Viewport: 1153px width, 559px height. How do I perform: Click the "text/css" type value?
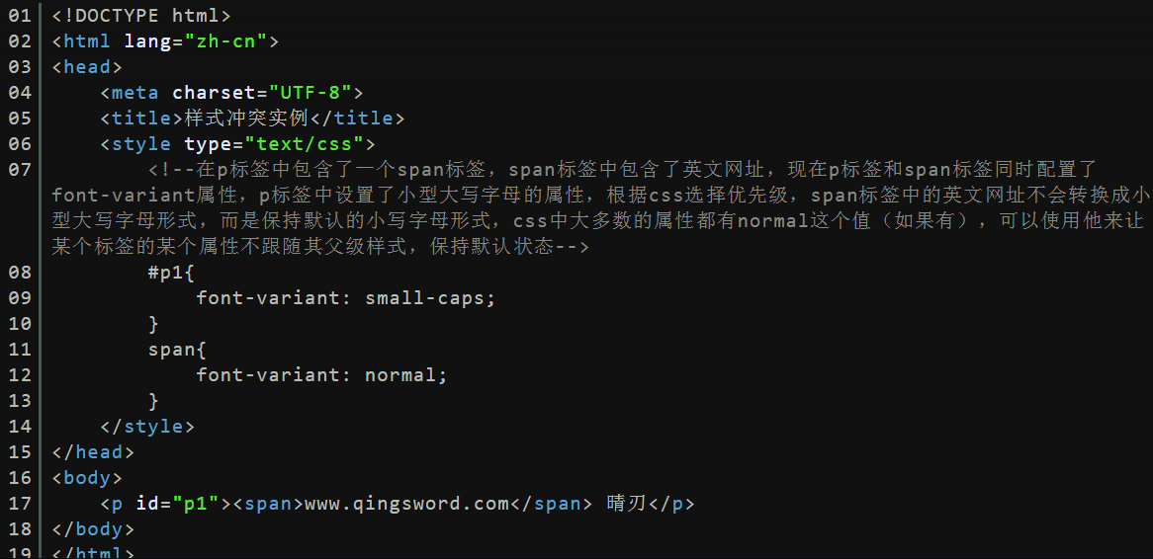(x=304, y=144)
